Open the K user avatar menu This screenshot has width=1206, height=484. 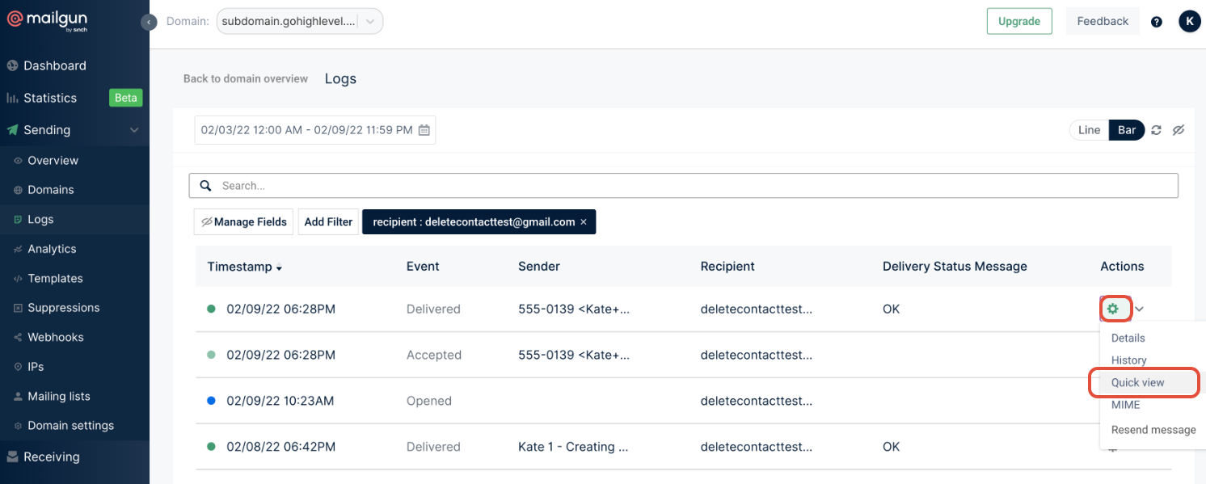point(1189,22)
